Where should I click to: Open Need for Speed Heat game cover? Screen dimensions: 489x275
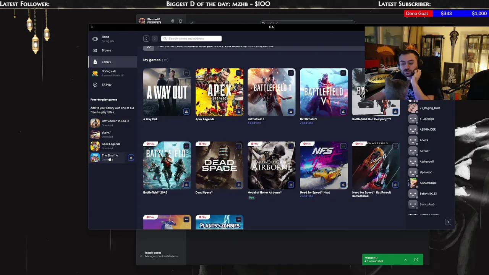click(x=324, y=165)
